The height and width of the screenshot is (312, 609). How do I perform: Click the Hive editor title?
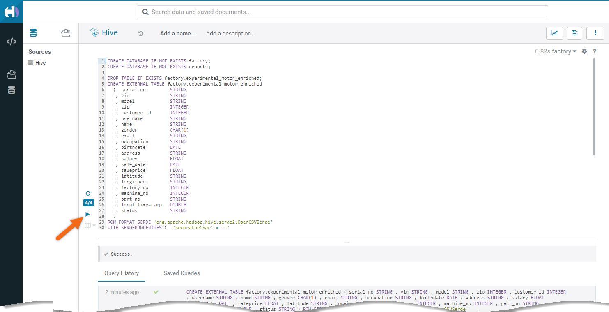pyautogui.click(x=110, y=32)
